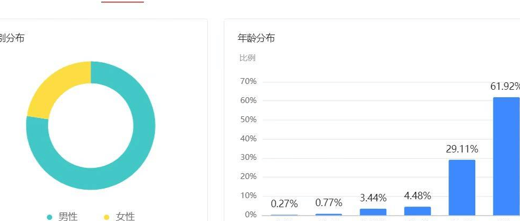The width and height of the screenshot is (520, 221).
Task: Select the 3.44% bar
Action: coord(373,212)
